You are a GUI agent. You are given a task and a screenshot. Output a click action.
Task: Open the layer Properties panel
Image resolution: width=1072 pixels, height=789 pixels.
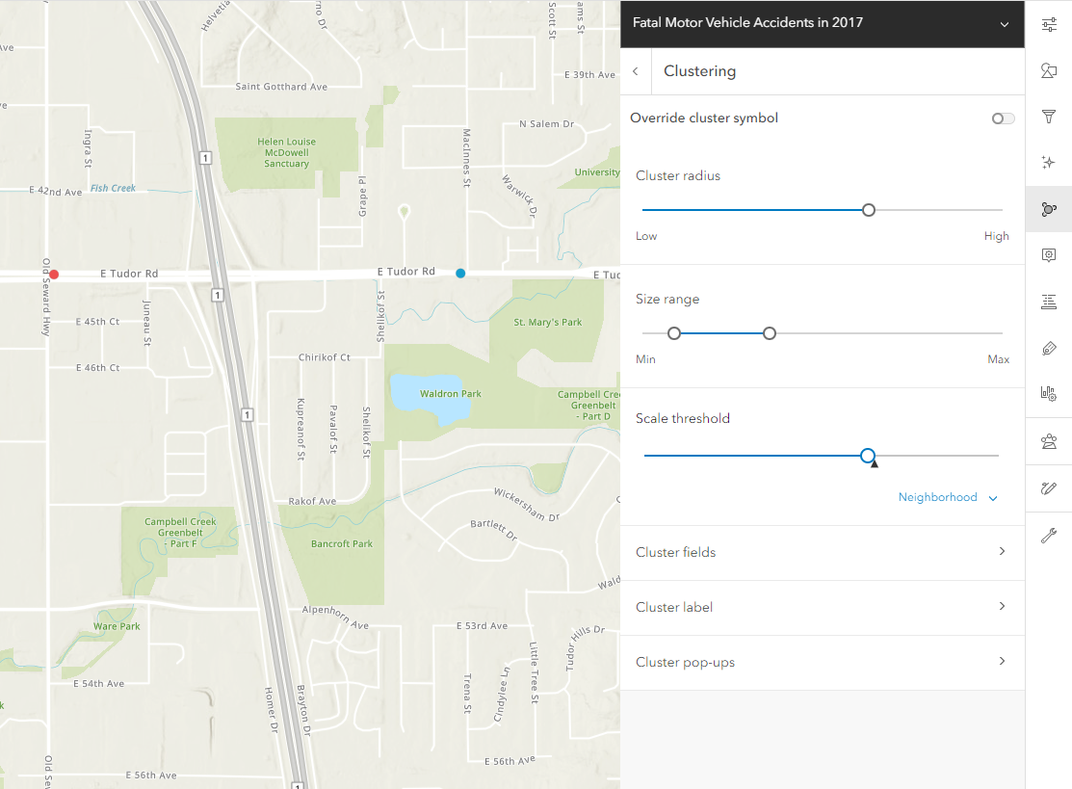pos(1049,24)
